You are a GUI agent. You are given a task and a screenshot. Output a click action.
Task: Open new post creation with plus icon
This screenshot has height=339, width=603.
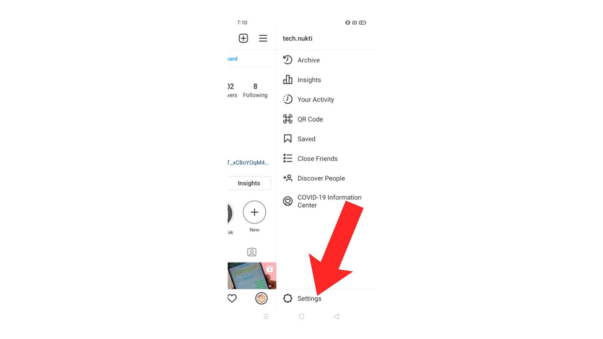(243, 38)
